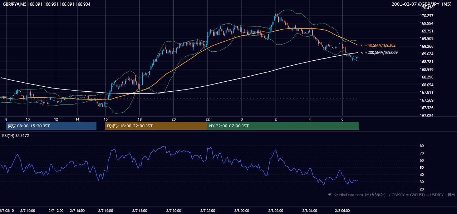Click the RSI scale value 50
The image size is (457, 214).
pos(422,167)
